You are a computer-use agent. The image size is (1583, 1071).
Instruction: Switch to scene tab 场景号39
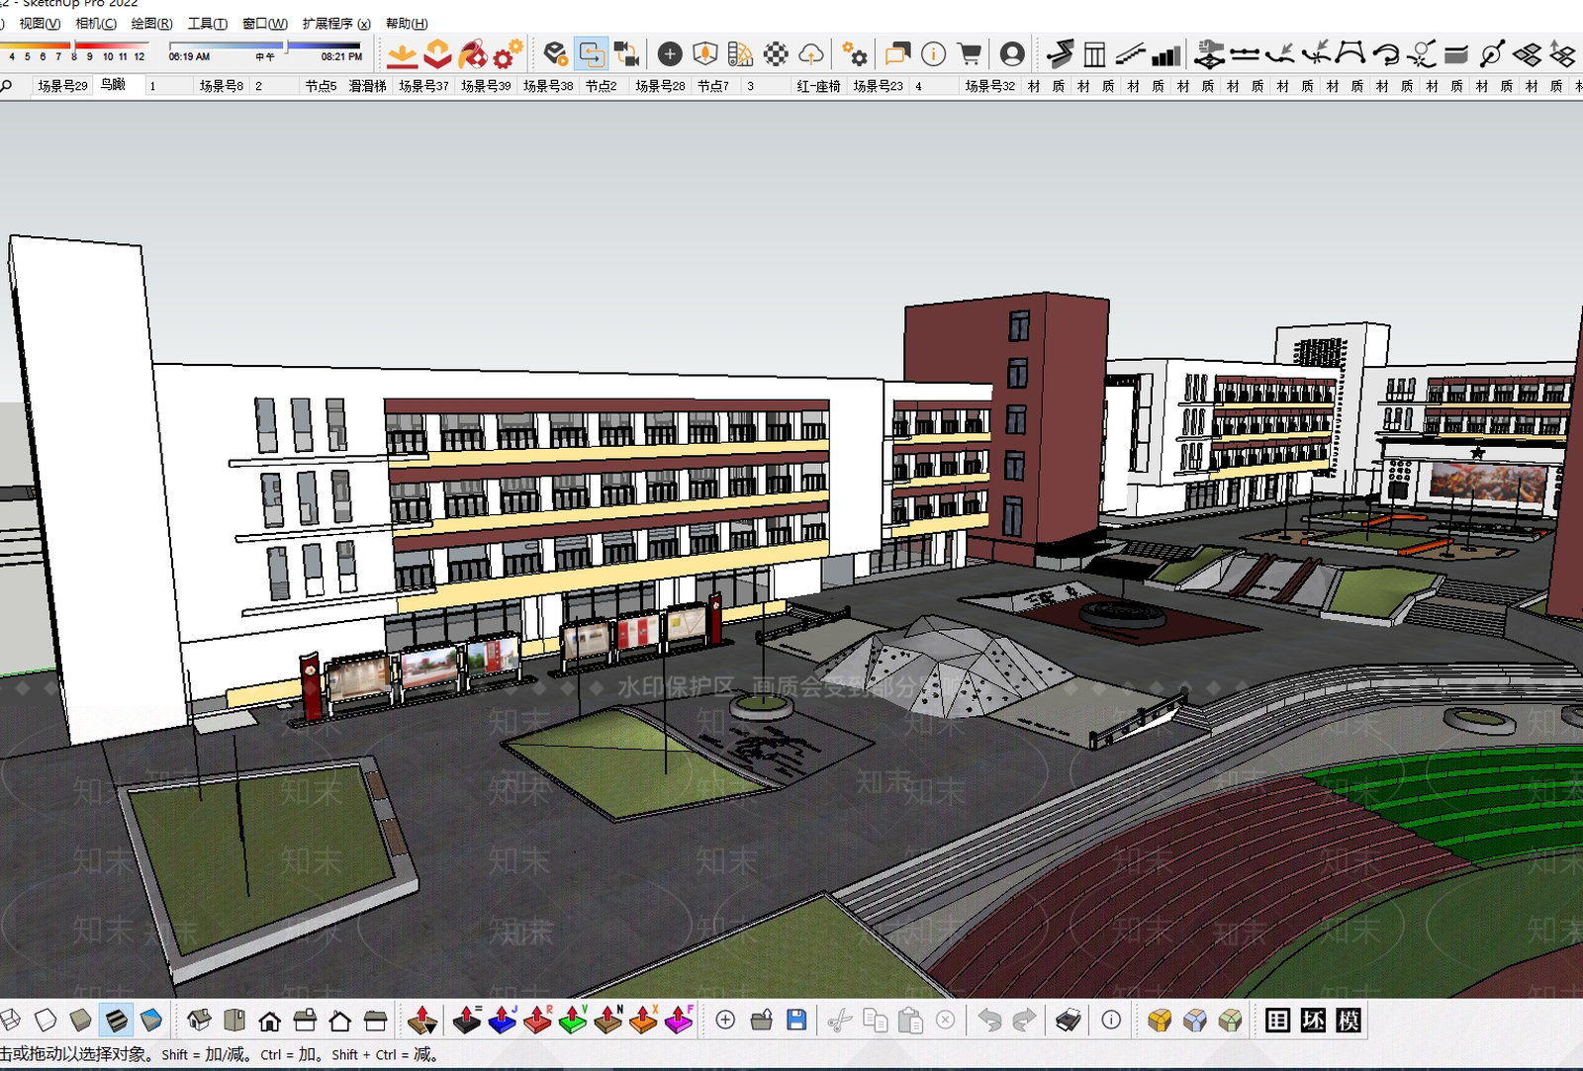pyautogui.click(x=486, y=86)
